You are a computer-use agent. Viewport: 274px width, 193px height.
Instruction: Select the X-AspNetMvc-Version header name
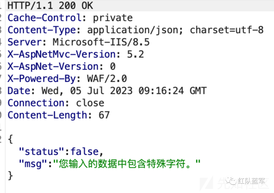click(x=61, y=54)
